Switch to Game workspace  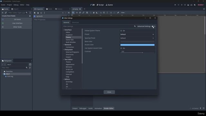(x=109, y=5)
